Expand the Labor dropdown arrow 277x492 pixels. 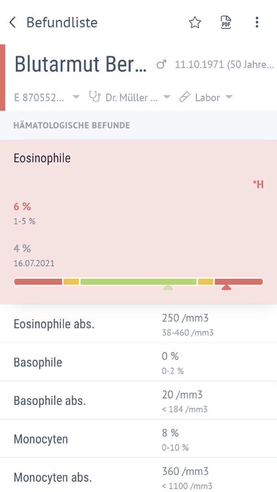(x=228, y=97)
